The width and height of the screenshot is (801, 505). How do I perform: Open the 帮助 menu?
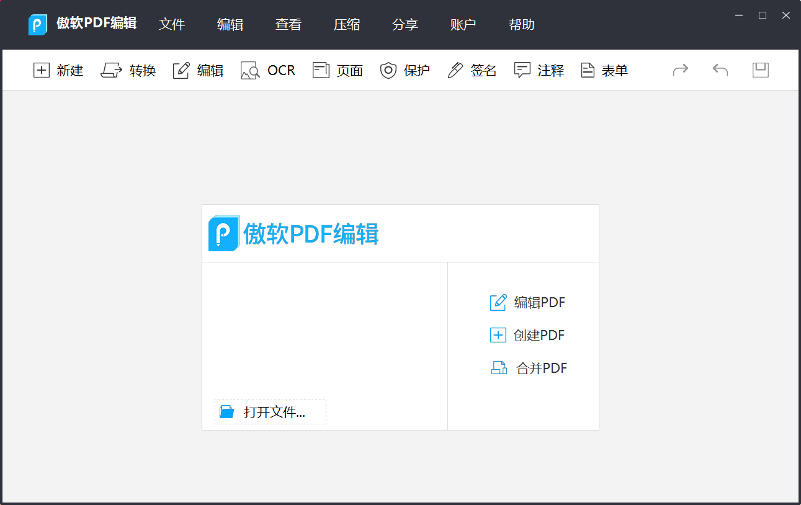(x=522, y=25)
